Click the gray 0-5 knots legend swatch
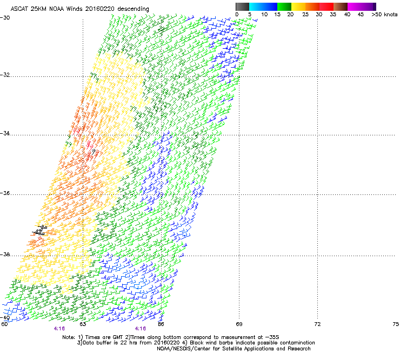Viewport: 400px width, 352px height. tap(242, 6)
